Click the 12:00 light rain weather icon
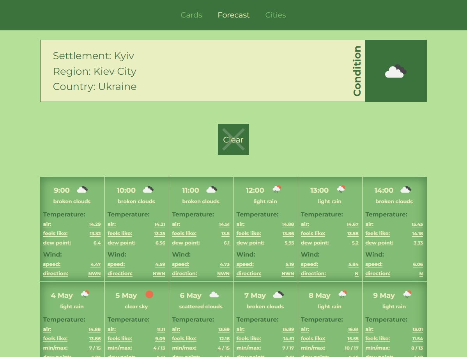The height and width of the screenshot is (357, 467). tap(277, 189)
